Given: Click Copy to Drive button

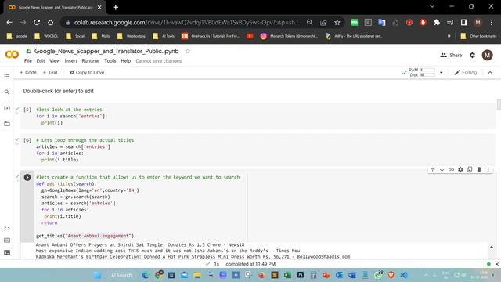Looking at the screenshot, I should (87, 73).
